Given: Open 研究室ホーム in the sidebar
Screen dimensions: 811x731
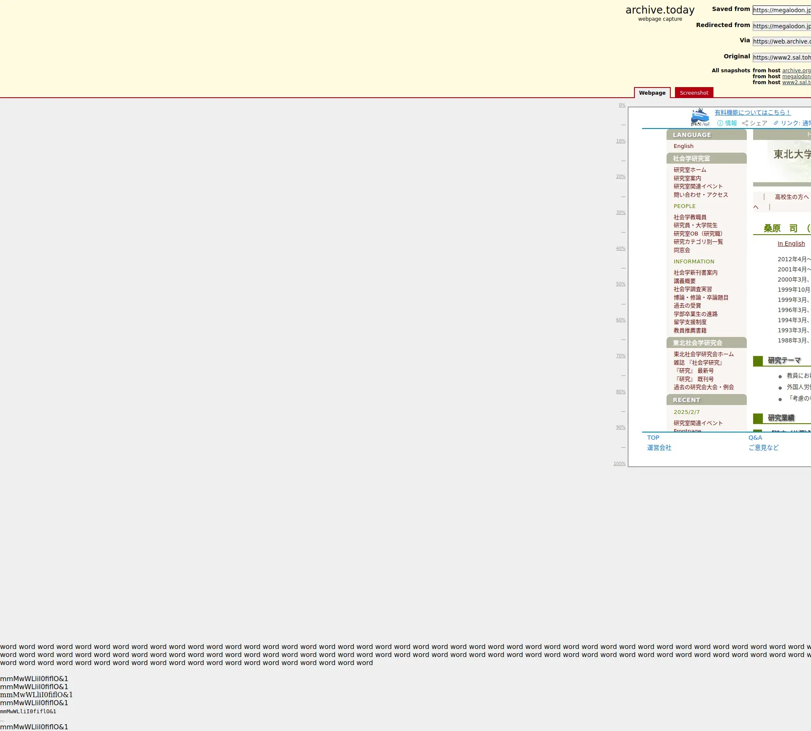Looking at the screenshot, I should [x=690, y=170].
